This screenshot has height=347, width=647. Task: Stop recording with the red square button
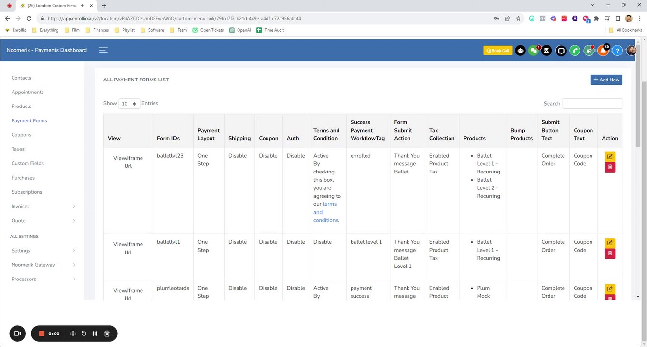(x=42, y=334)
